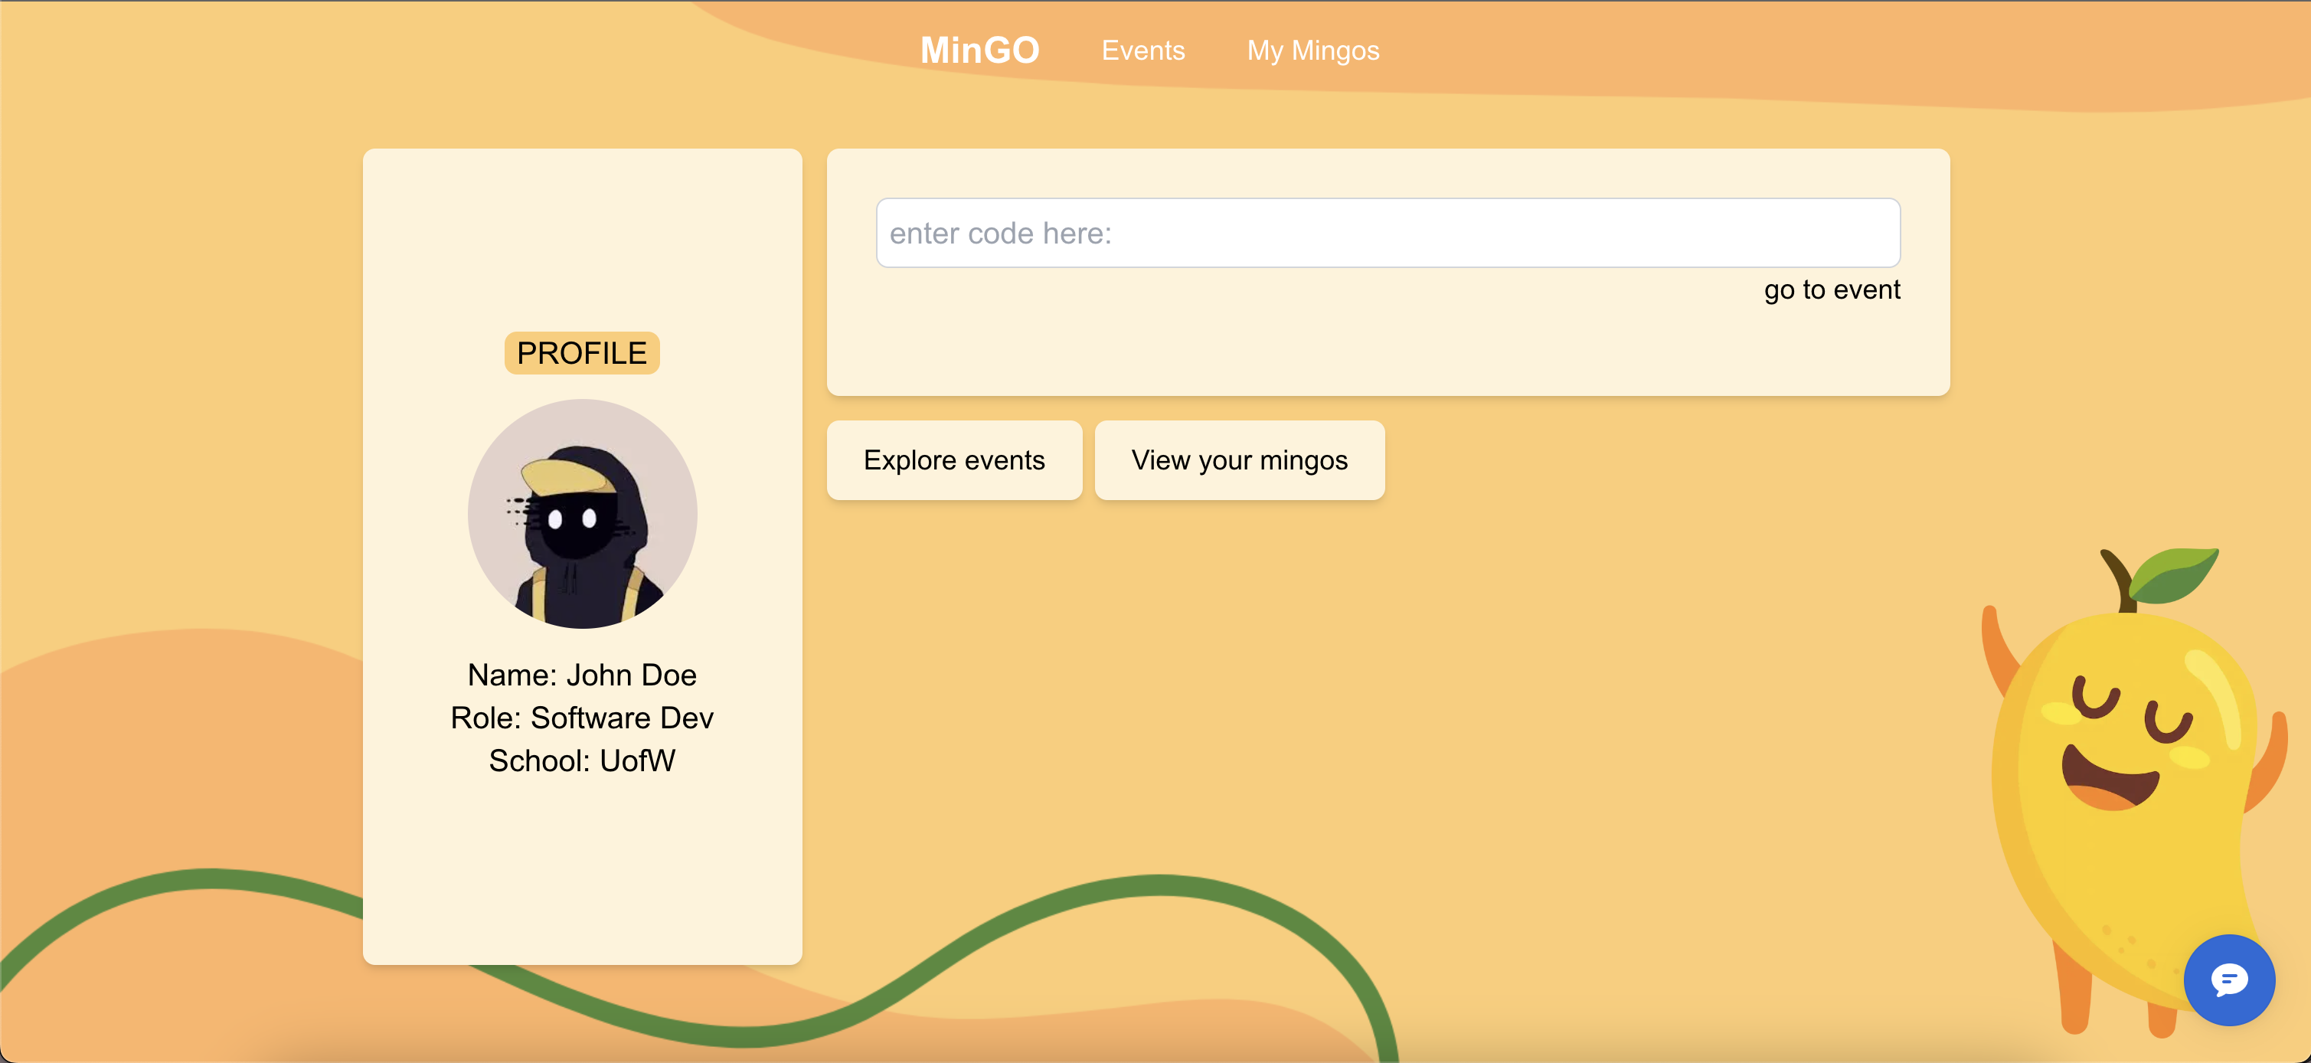Click the yellow cap on the avatar
The image size is (2311, 1063).
[x=565, y=476]
